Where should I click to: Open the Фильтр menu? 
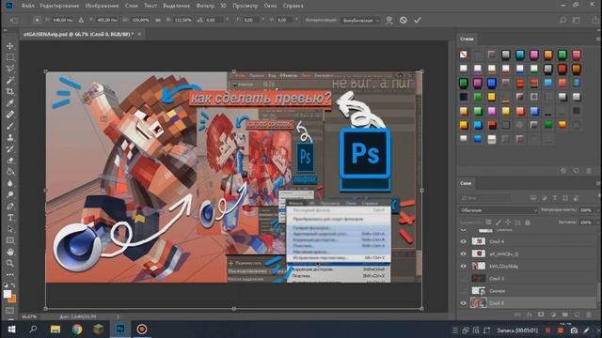(205, 6)
